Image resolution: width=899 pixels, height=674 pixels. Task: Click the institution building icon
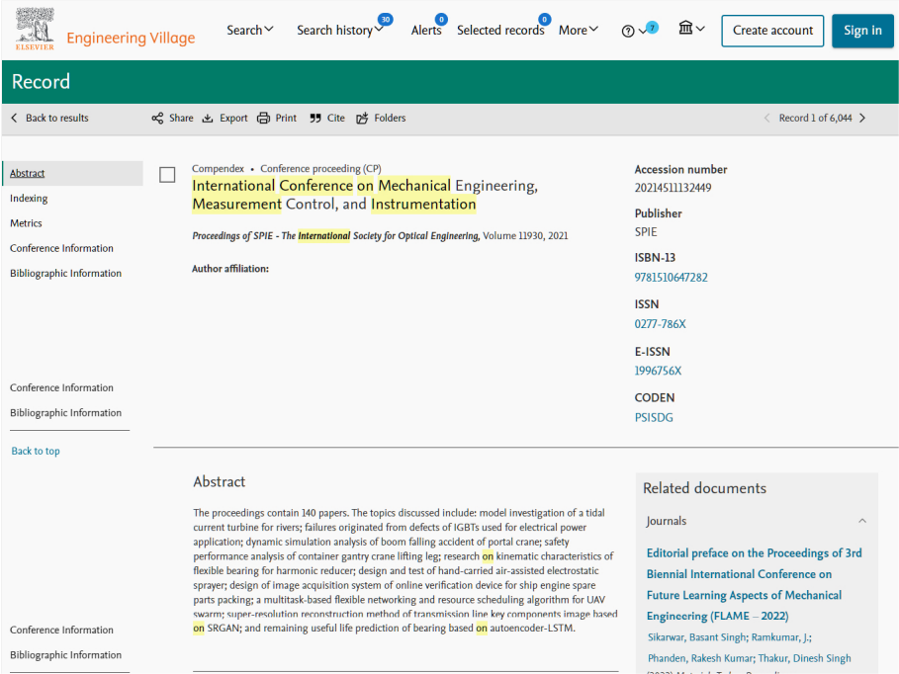[x=685, y=28]
